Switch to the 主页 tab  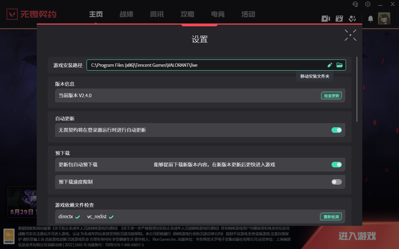click(x=96, y=14)
